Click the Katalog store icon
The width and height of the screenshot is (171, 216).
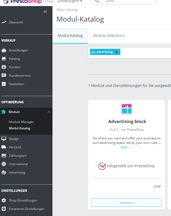[x=4, y=59]
